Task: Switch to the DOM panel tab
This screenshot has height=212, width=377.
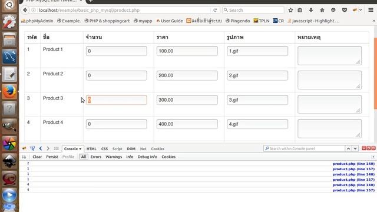Action: coord(131,149)
